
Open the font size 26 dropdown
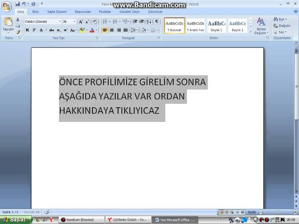[74, 22]
